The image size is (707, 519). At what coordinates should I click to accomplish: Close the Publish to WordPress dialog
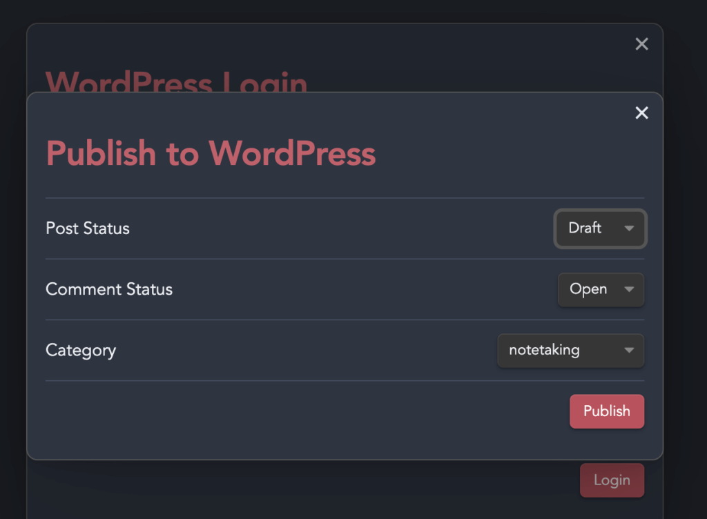click(x=641, y=112)
